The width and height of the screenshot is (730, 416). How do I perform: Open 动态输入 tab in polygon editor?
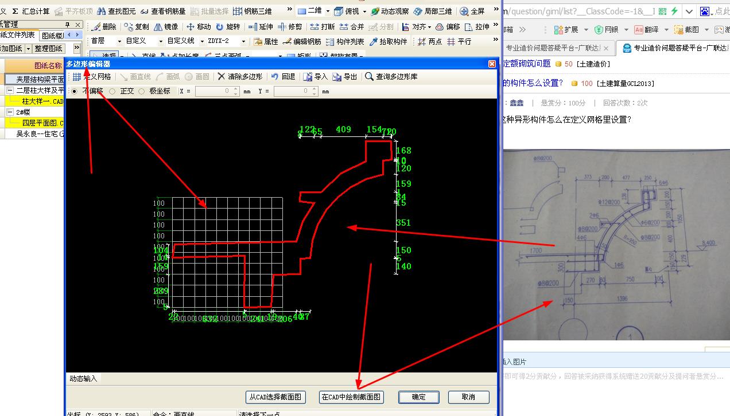pyautogui.click(x=84, y=378)
